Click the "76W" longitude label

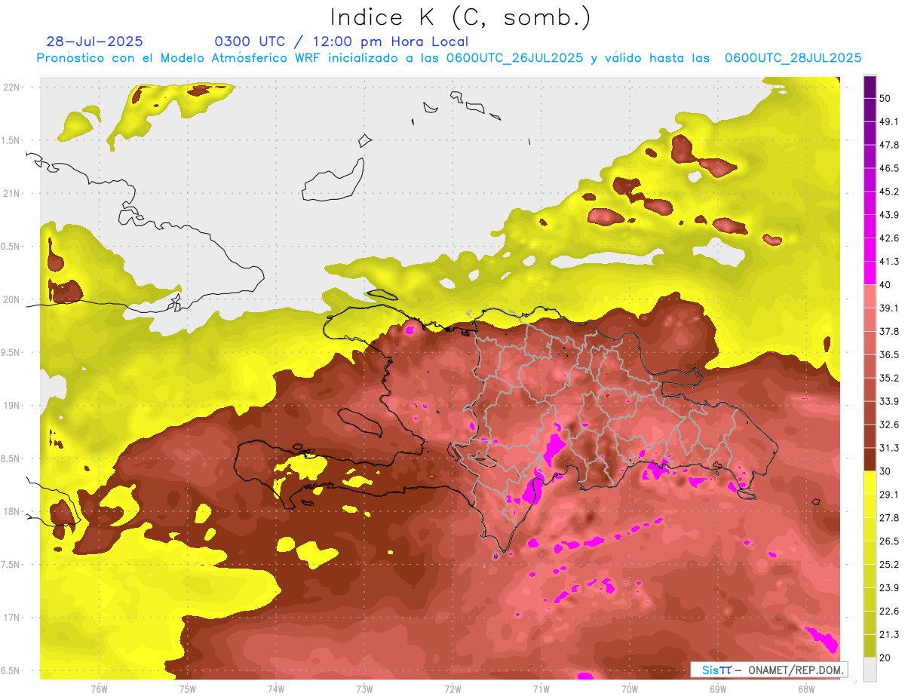point(99,688)
